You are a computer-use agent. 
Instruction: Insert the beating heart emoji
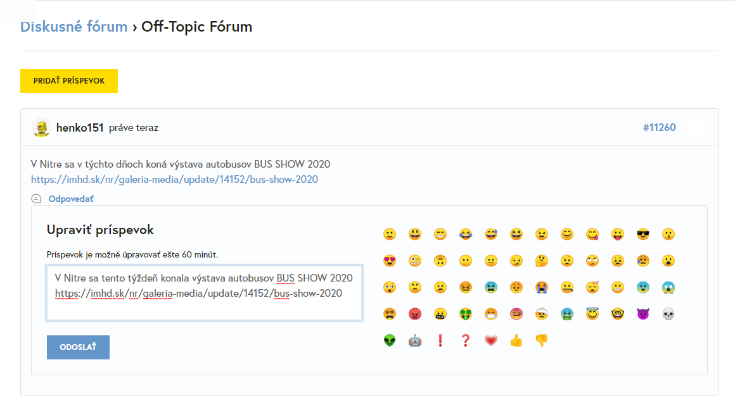click(490, 340)
